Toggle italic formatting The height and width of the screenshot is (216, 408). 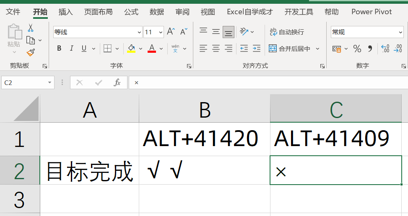pyautogui.click(x=71, y=48)
